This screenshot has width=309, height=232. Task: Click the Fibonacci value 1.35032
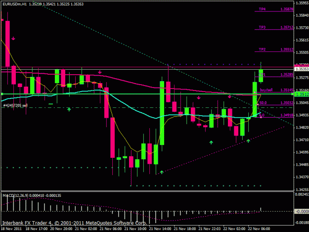tap(287, 103)
